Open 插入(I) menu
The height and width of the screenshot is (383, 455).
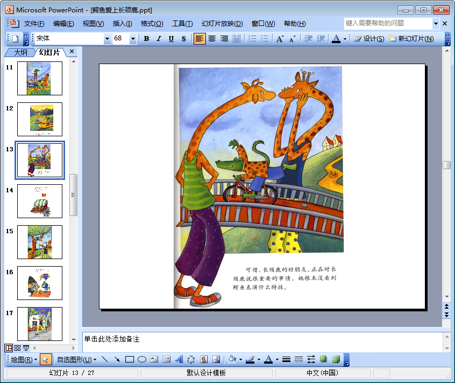coord(122,24)
